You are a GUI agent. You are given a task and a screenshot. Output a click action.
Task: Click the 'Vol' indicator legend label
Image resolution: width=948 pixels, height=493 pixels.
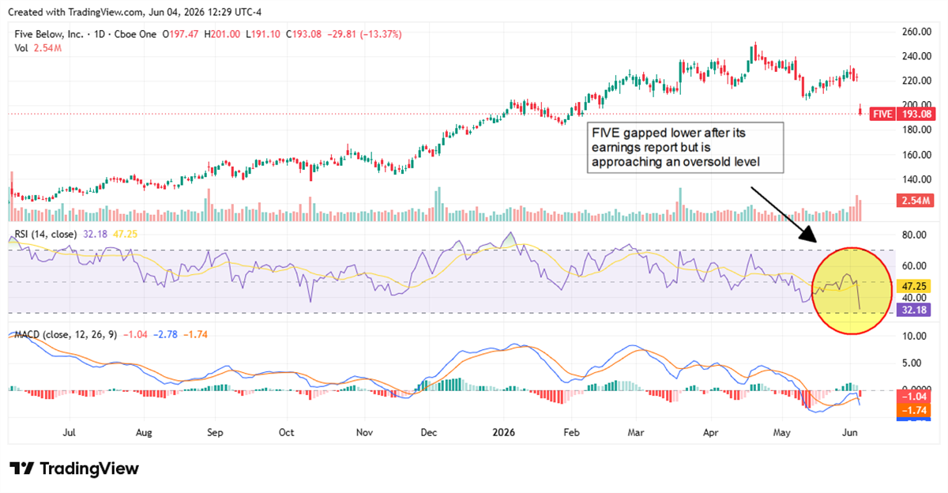[x=21, y=48]
